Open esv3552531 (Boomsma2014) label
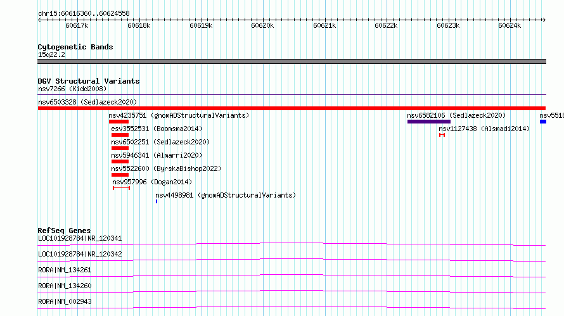The image size is (564, 316). (157, 129)
